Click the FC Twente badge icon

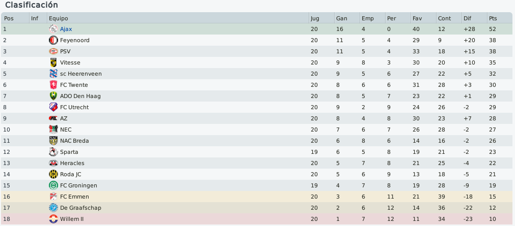pyautogui.click(x=53, y=85)
